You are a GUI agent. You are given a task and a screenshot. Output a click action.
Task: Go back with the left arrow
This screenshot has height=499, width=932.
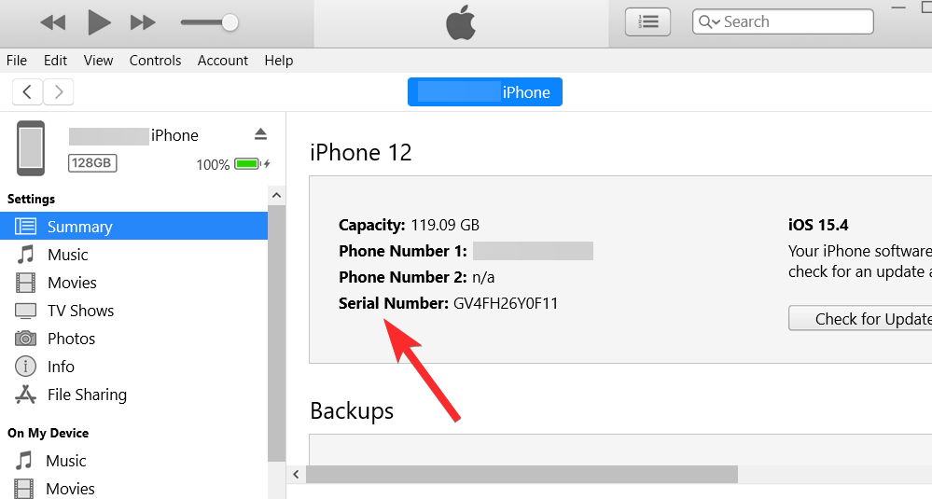point(28,91)
